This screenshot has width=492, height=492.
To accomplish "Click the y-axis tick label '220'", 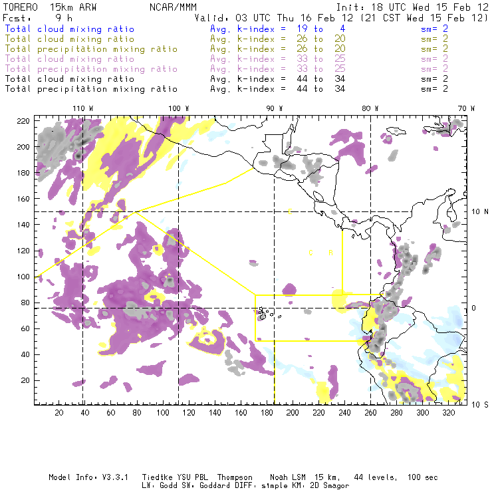I will (23, 121).
